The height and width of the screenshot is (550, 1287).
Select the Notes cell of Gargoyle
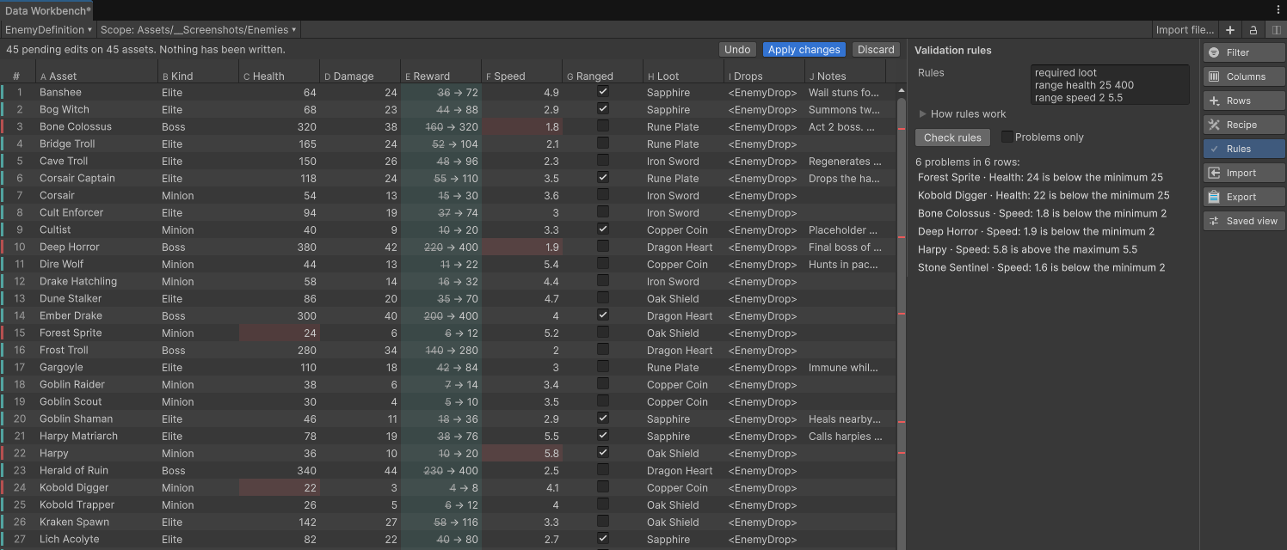tap(845, 367)
